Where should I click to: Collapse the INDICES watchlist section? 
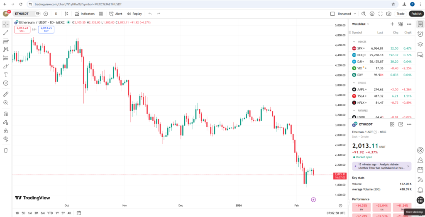(354, 42)
